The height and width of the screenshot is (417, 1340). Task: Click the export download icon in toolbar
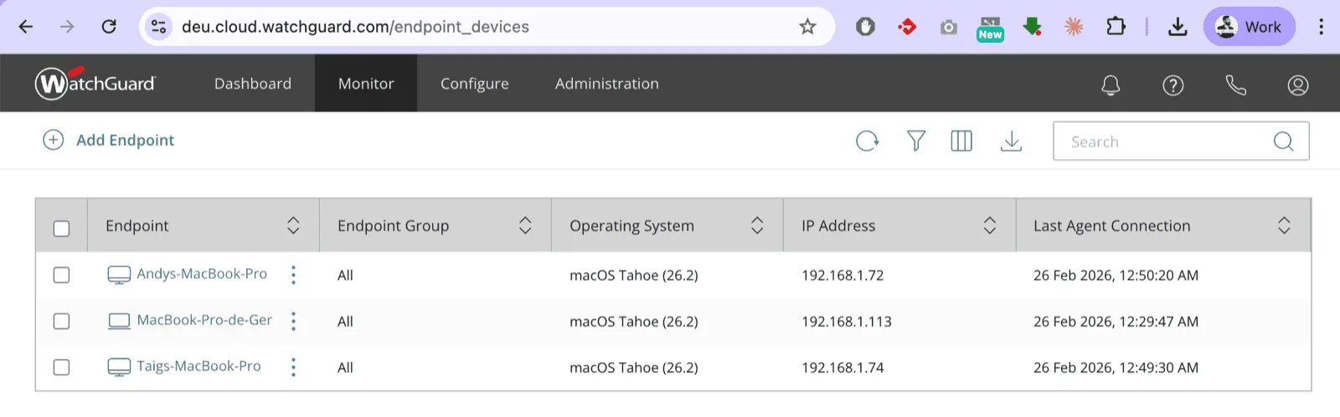pos(1011,141)
